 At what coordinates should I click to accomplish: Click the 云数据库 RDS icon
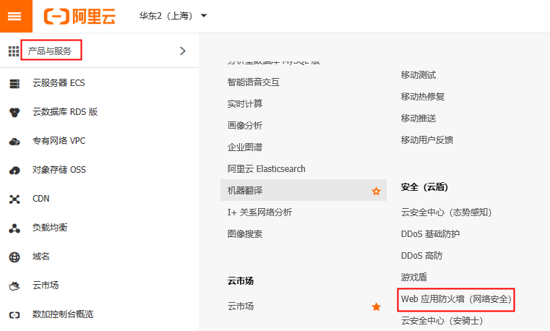coord(14,113)
